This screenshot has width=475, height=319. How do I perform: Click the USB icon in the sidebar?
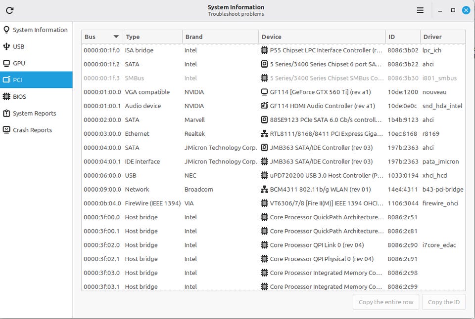6,46
